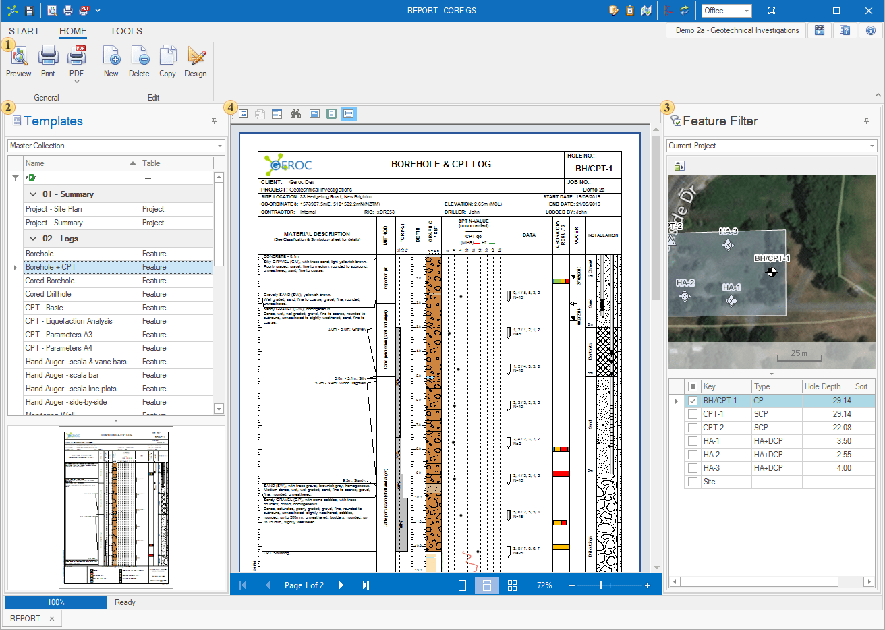Viewport: 885px width, 630px height.
Task: Collapse the 01 - Summary group
Action: click(x=33, y=194)
